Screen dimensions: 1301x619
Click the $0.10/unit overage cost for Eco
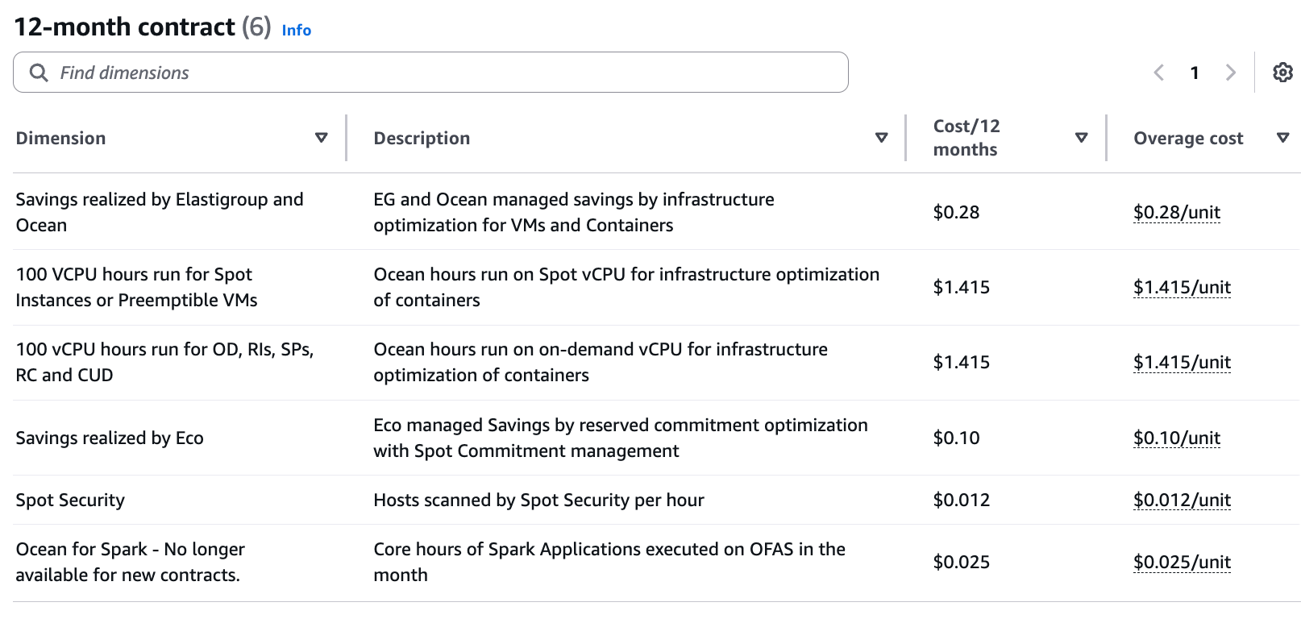(1176, 438)
